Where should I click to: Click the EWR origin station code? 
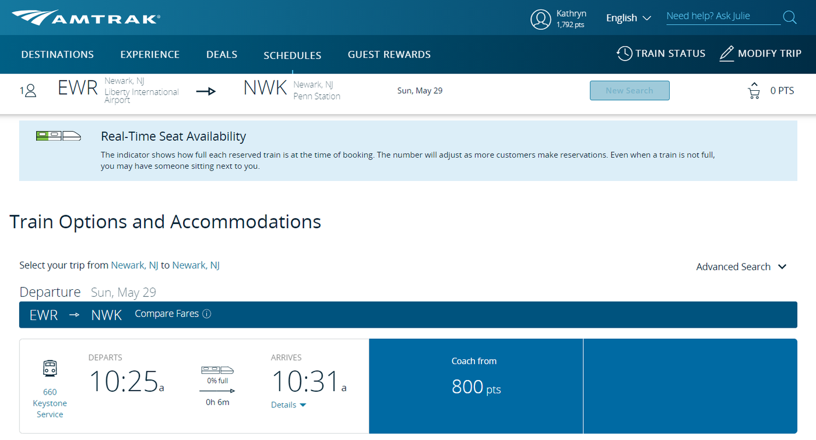(78, 88)
